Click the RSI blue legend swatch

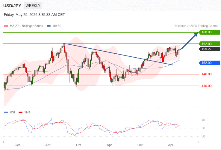(6, 112)
